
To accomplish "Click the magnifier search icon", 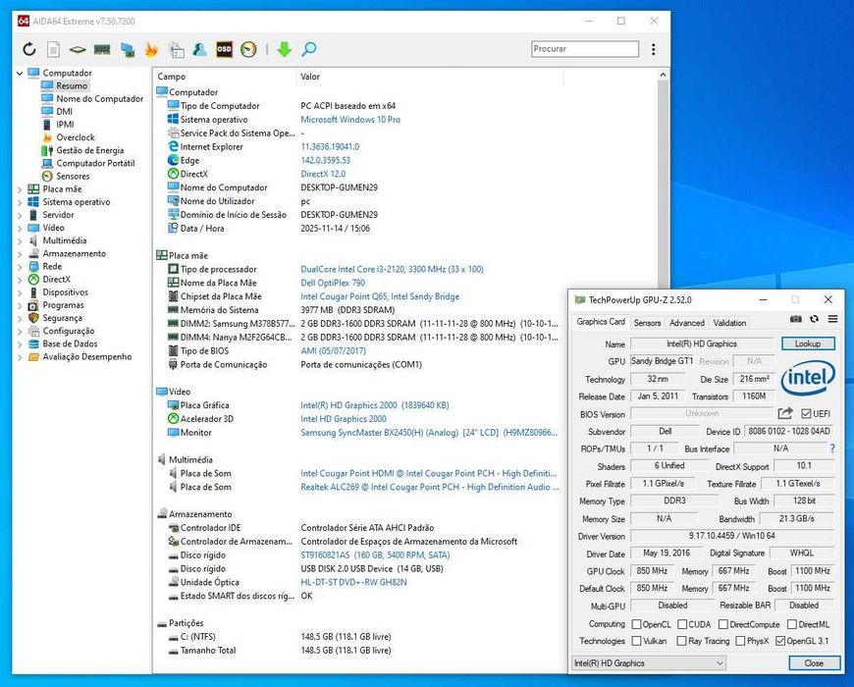I will point(309,49).
